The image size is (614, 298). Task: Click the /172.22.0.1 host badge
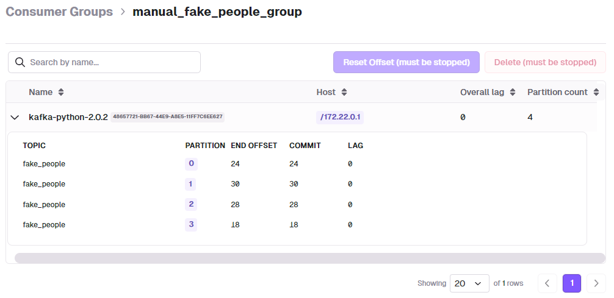coord(340,118)
